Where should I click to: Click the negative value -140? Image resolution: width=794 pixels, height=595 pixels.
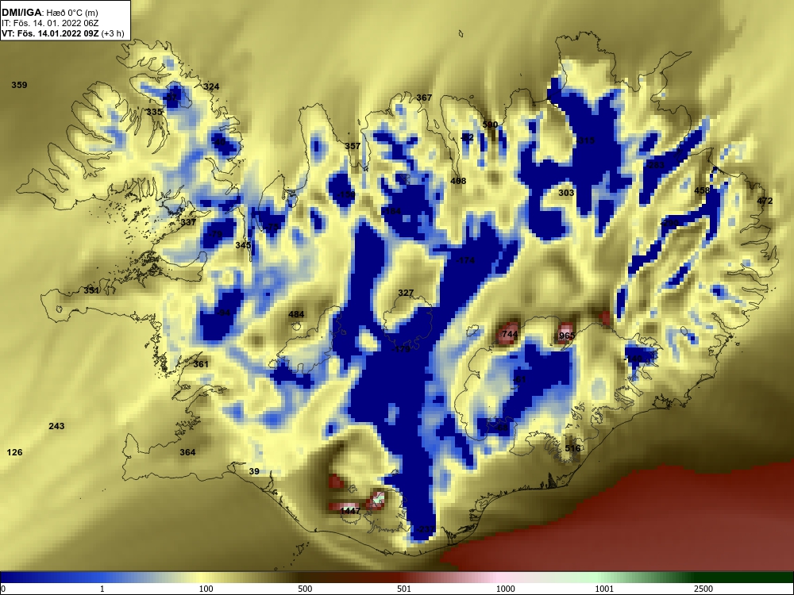[x=634, y=359]
